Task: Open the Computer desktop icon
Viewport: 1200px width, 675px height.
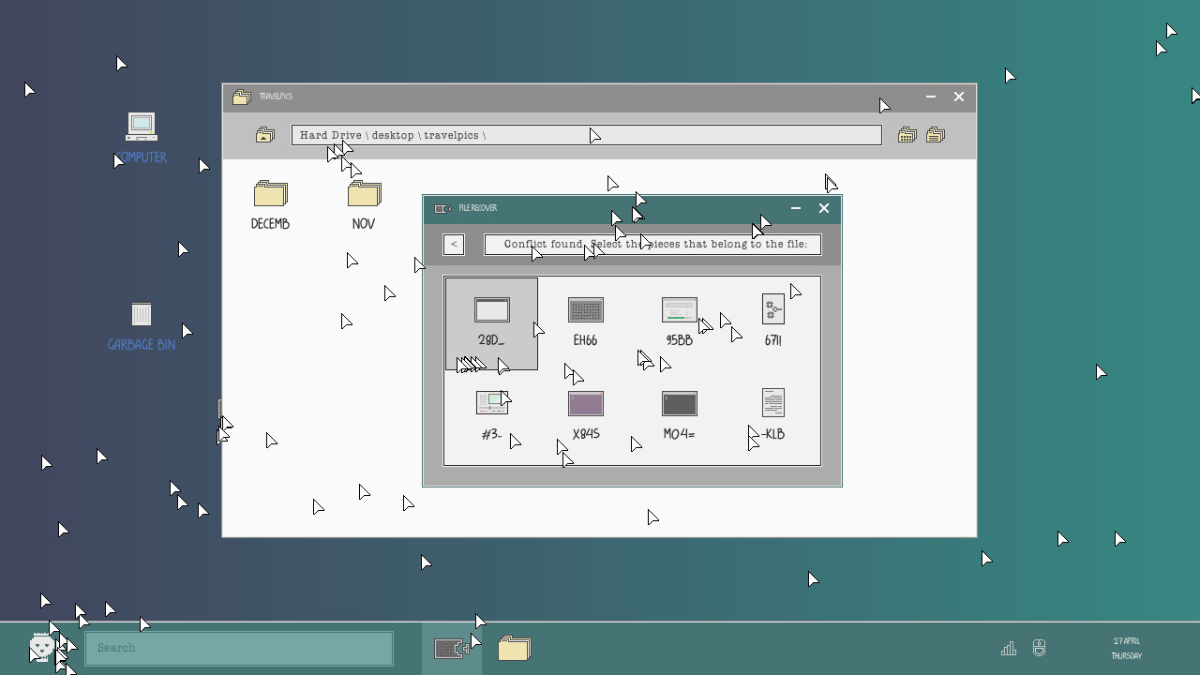Action: click(142, 138)
